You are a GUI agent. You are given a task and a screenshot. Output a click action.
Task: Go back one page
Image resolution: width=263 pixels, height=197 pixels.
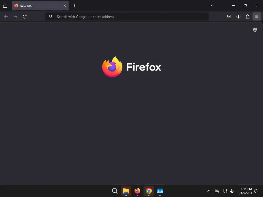[6, 17]
